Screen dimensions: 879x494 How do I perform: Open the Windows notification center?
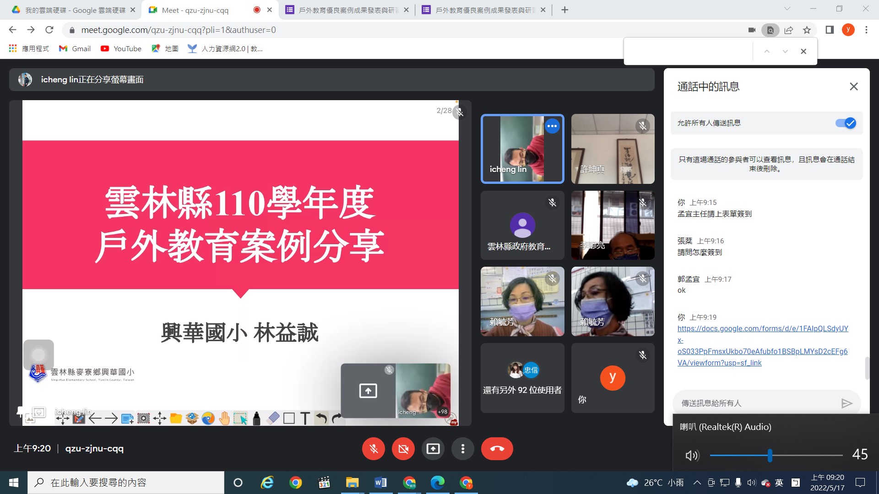(x=860, y=483)
